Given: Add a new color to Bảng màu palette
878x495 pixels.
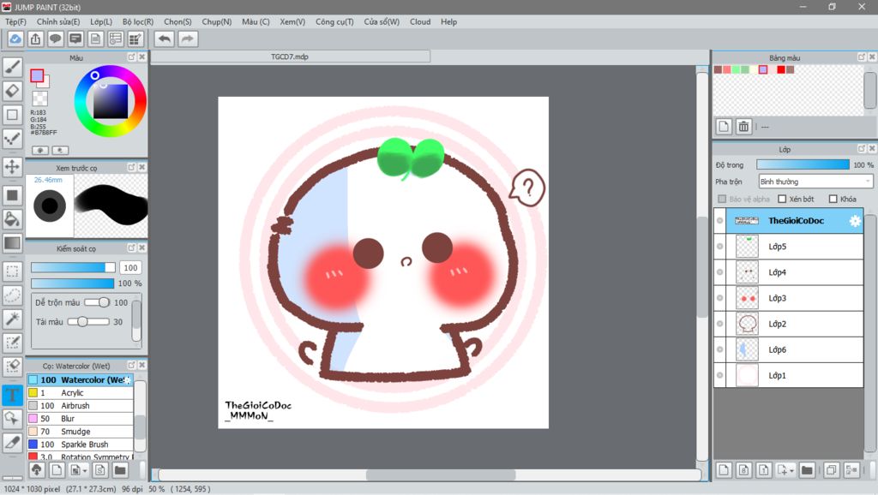Looking at the screenshot, I should (x=724, y=127).
